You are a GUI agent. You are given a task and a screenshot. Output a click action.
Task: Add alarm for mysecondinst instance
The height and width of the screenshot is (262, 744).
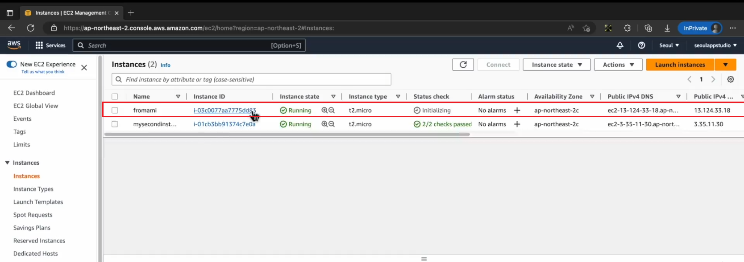point(517,124)
